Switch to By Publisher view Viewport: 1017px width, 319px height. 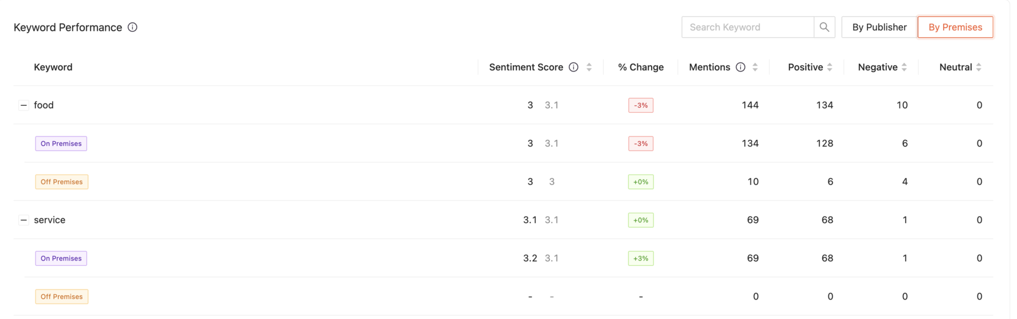click(x=879, y=27)
